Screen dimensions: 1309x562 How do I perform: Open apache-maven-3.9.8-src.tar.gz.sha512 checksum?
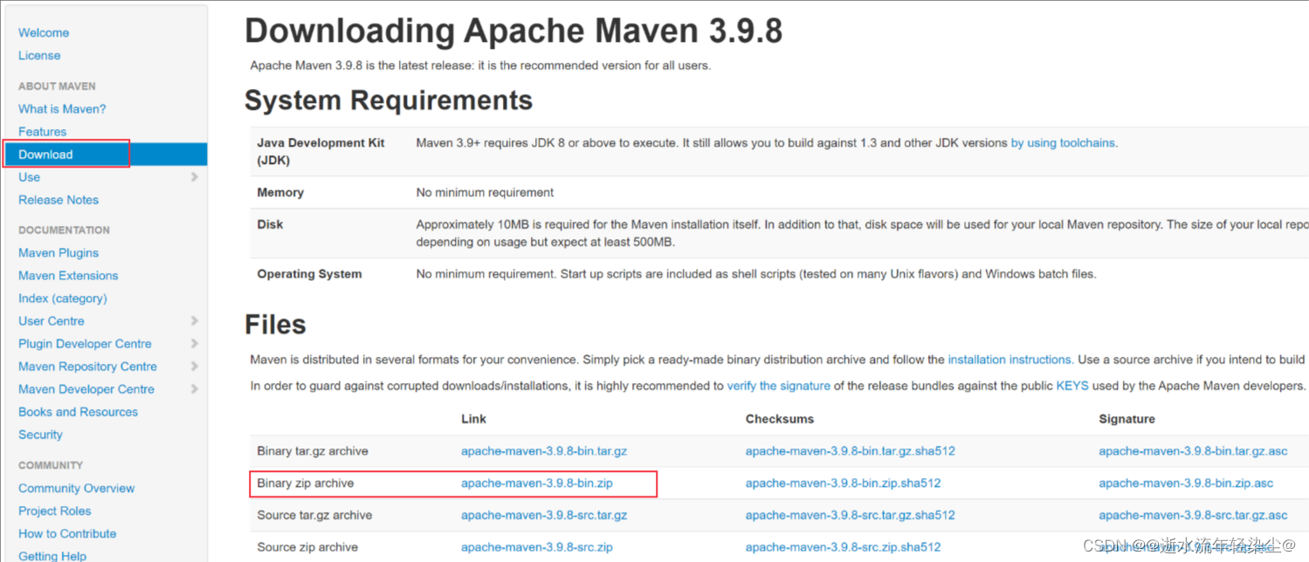(x=851, y=516)
